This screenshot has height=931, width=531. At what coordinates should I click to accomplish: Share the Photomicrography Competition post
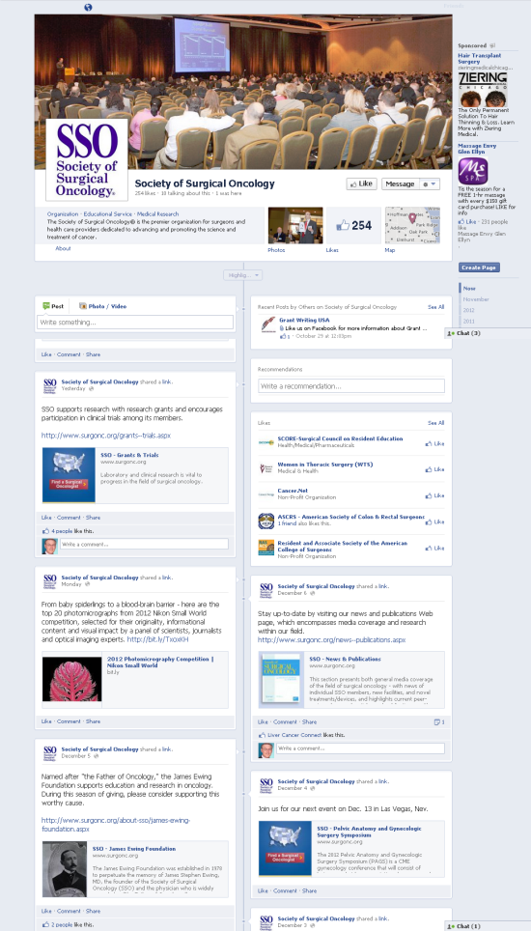point(93,721)
